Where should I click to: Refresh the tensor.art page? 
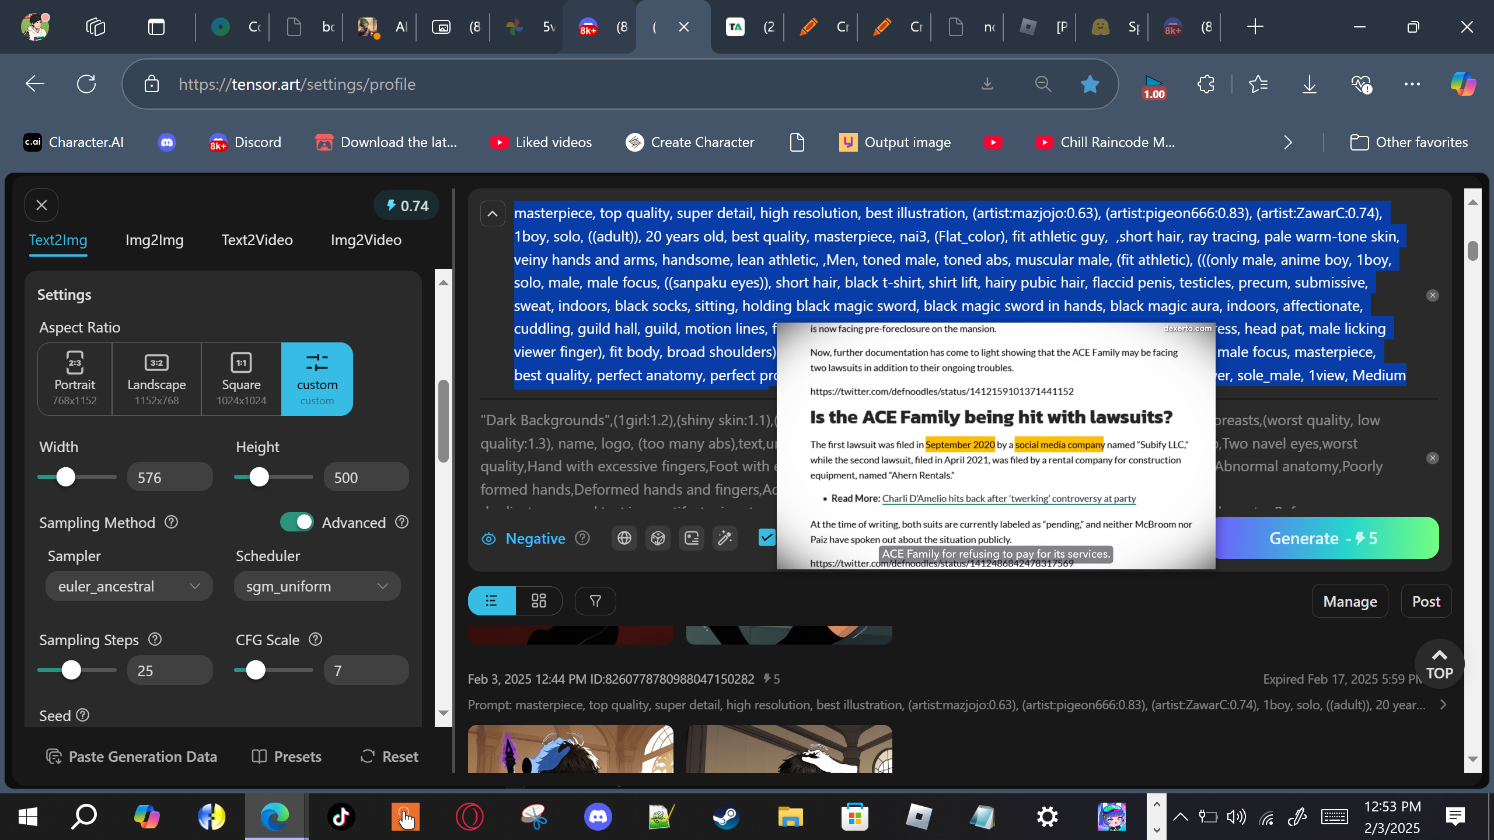(x=86, y=84)
